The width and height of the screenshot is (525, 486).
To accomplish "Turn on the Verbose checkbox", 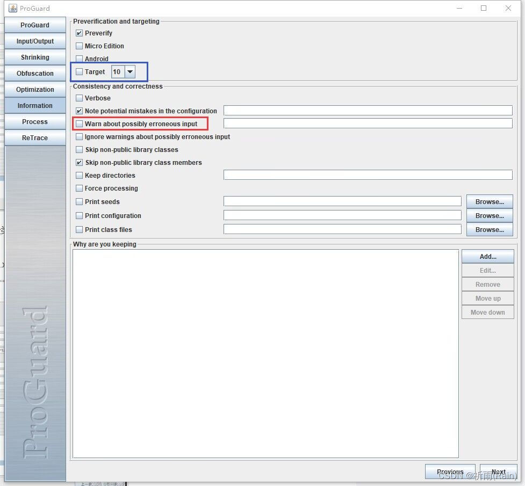I will point(80,98).
